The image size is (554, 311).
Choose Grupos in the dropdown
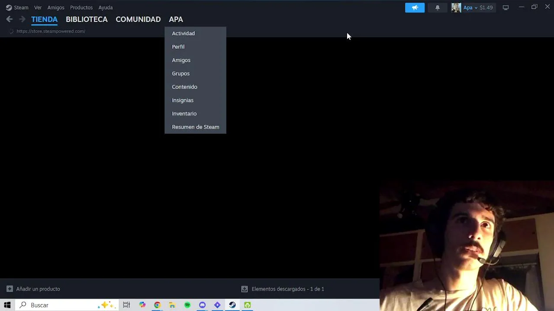click(195, 73)
